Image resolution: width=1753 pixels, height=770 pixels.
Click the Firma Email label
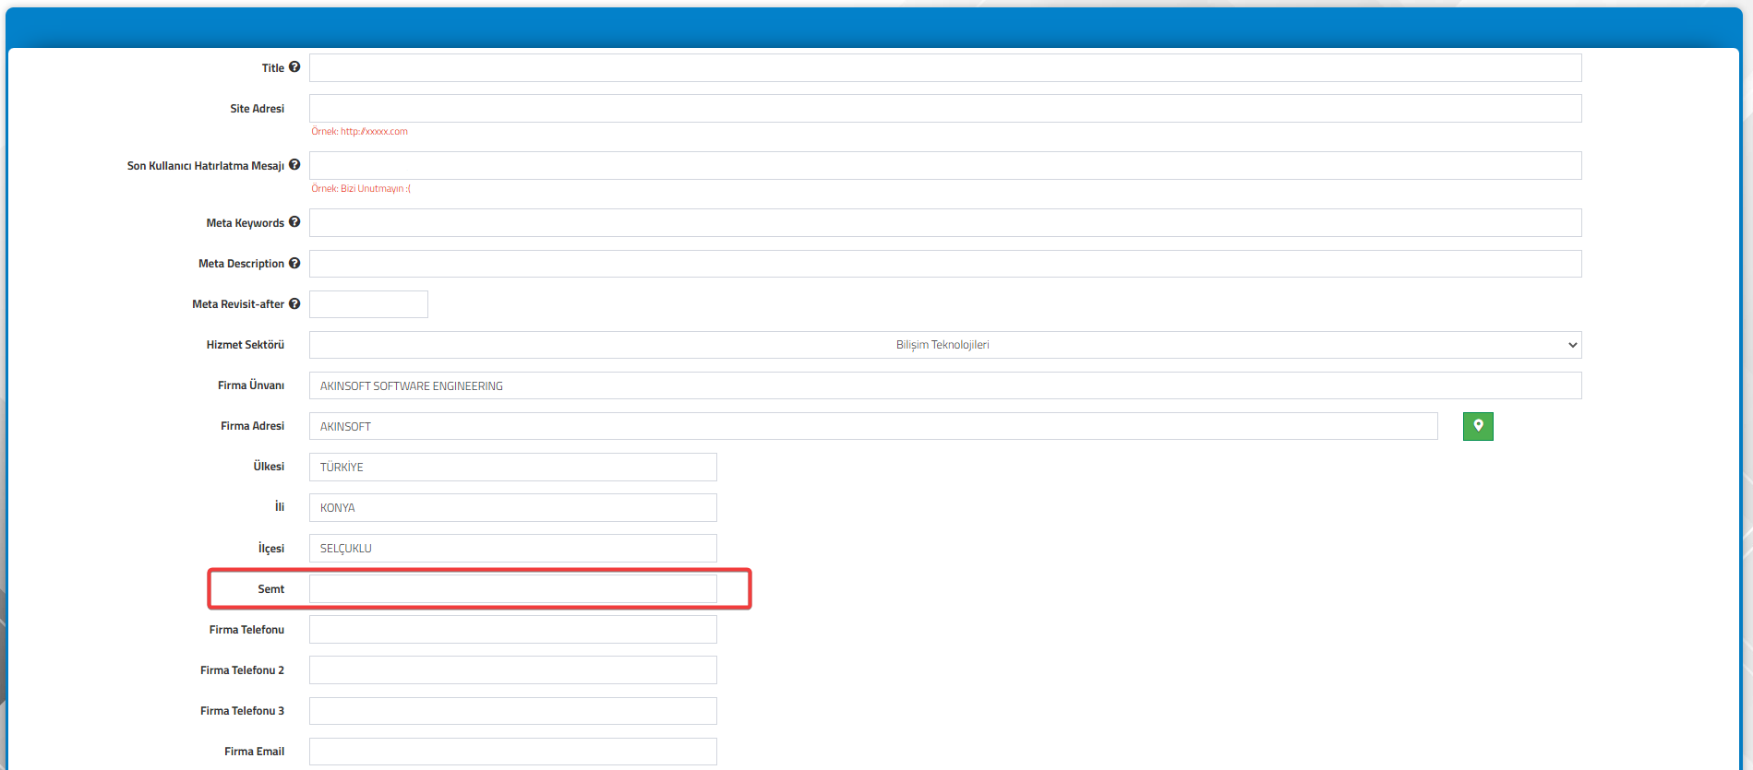(255, 752)
